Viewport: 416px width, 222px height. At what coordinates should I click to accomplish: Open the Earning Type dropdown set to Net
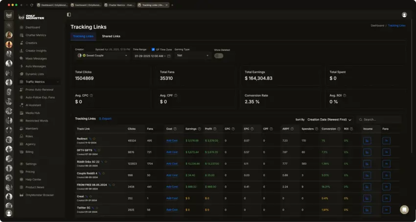click(193, 56)
